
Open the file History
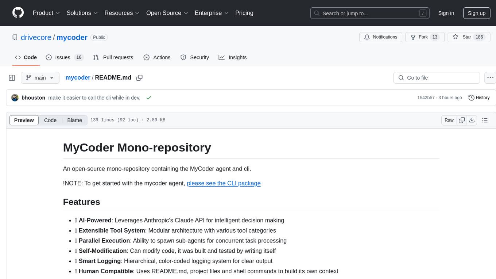point(479,98)
